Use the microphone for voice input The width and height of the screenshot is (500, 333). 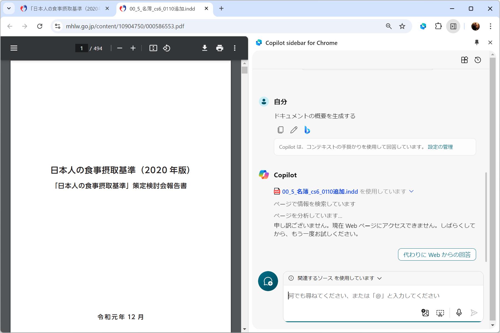click(459, 313)
